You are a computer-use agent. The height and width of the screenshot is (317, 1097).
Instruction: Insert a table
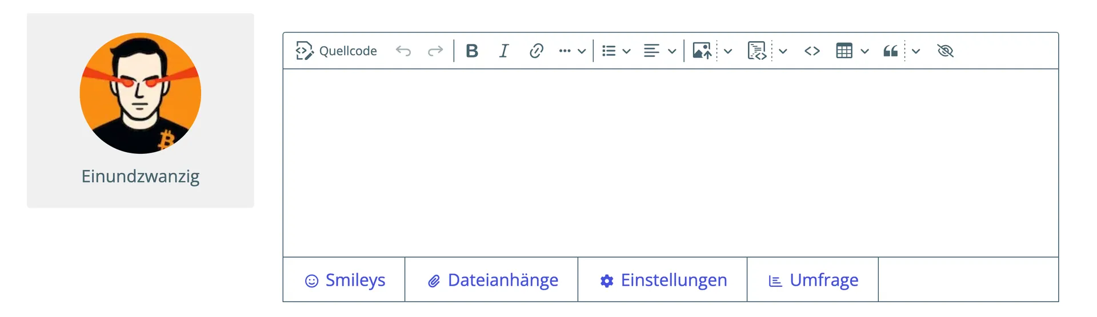pyautogui.click(x=844, y=51)
